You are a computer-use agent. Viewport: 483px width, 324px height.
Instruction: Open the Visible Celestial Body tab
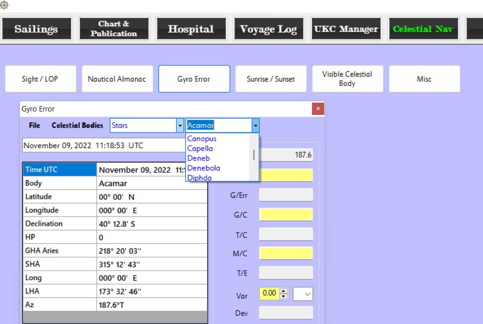click(x=347, y=79)
